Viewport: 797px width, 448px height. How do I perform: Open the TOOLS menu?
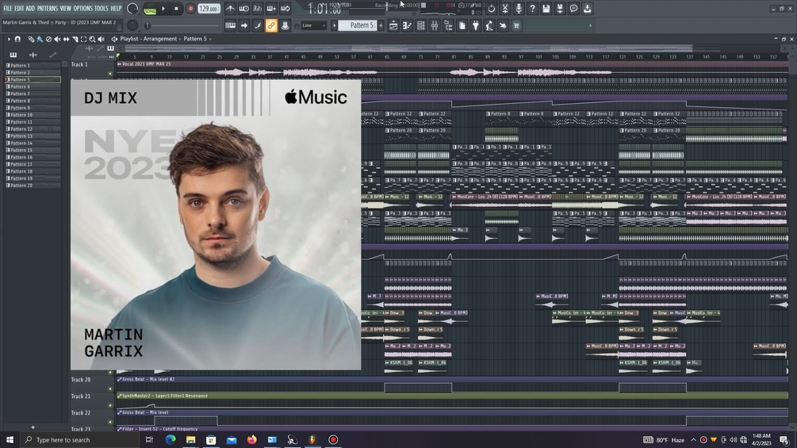click(102, 9)
